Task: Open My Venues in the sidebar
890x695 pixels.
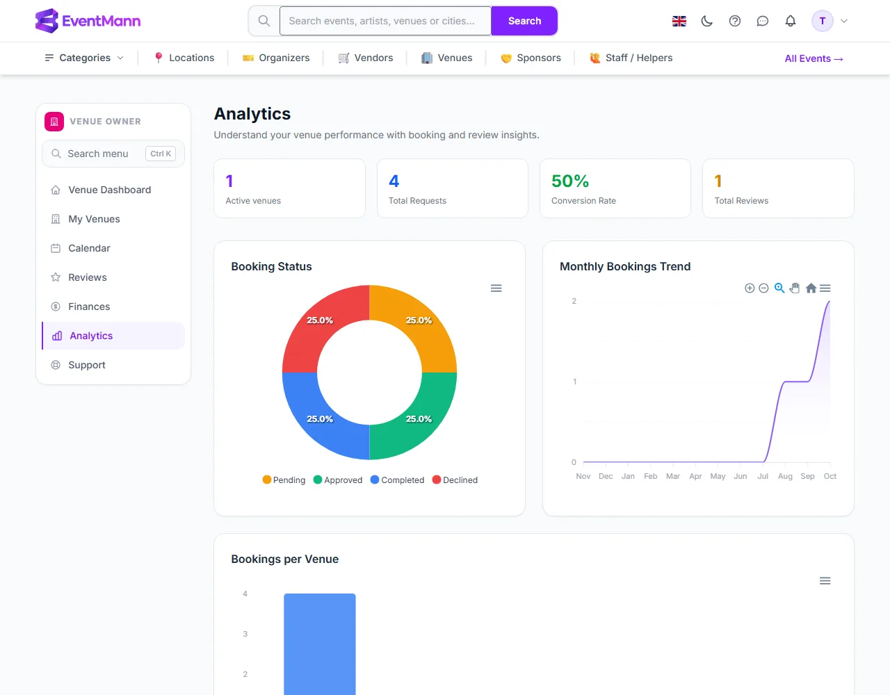Action: [x=113, y=219]
